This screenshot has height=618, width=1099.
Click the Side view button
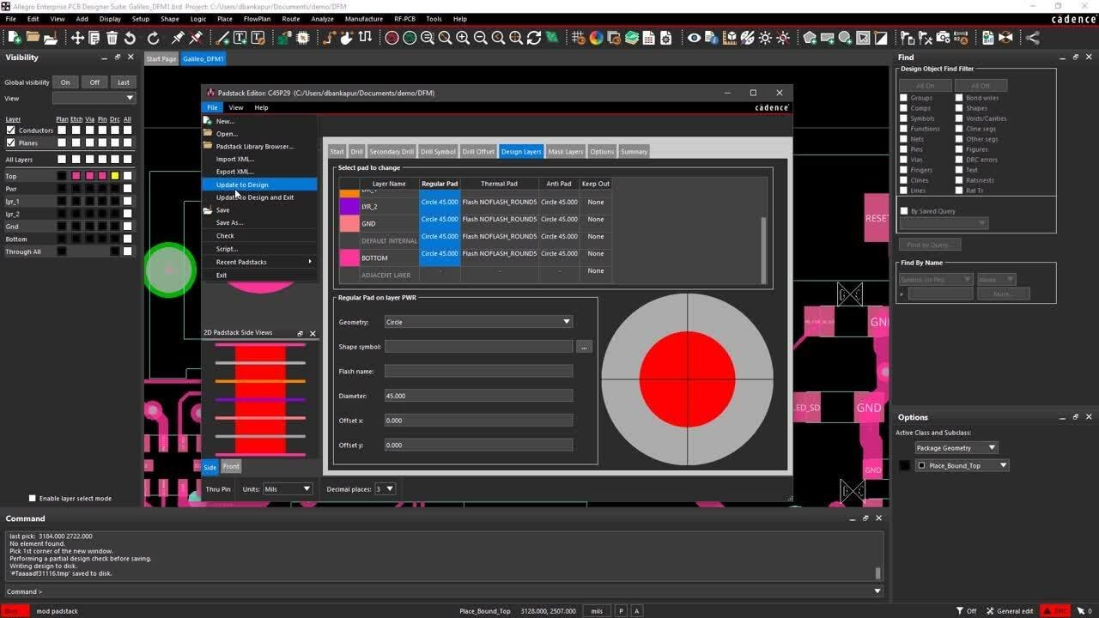(x=210, y=468)
